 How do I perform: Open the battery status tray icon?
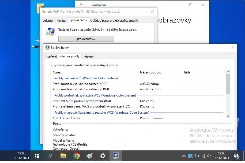197,156
